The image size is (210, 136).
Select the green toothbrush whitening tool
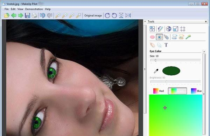click(x=188, y=37)
